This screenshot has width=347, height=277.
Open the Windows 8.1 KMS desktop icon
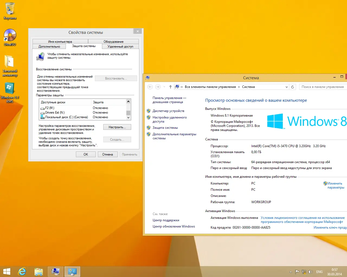pyautogui.click(x=10, y=93)
